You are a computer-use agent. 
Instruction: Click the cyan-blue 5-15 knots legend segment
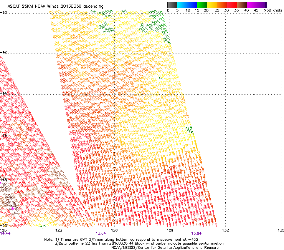point(187,5)
